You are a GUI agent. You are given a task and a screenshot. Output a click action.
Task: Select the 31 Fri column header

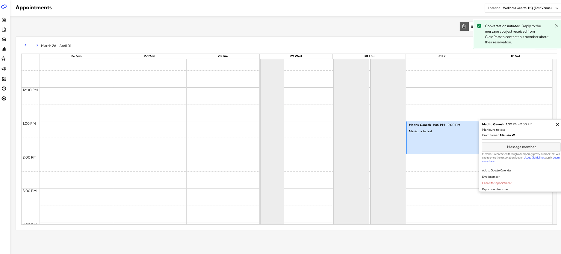point(442,56)
